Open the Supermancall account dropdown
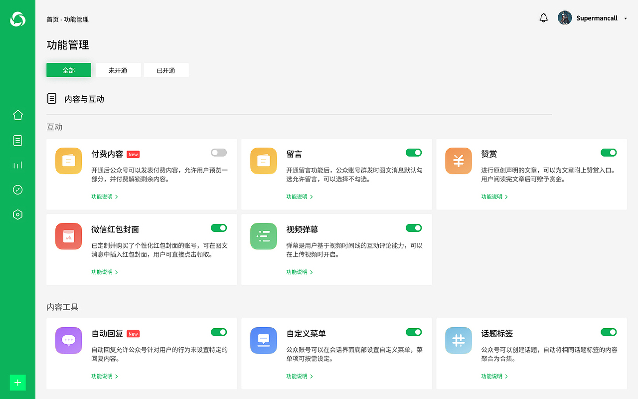This screenshot has height=399, width=638. 625,18
